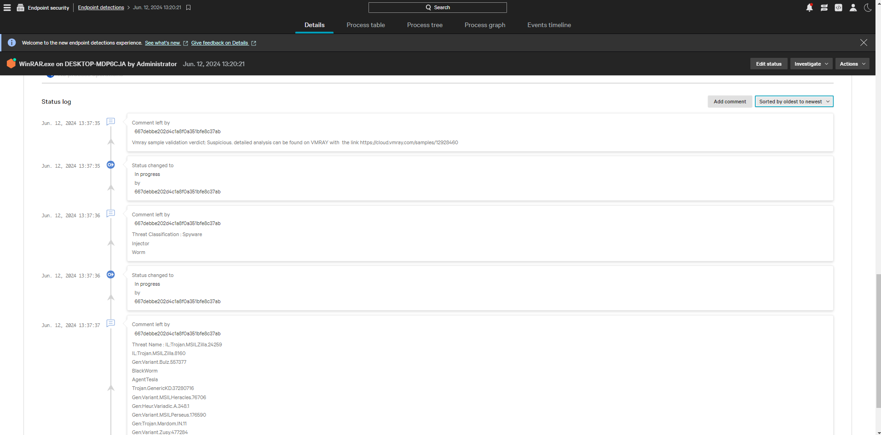Image resolution: width=881 pixels, height=435 pixels.
Task: Click the VMRAY cloud link comment text
Action: click(295, 142)
